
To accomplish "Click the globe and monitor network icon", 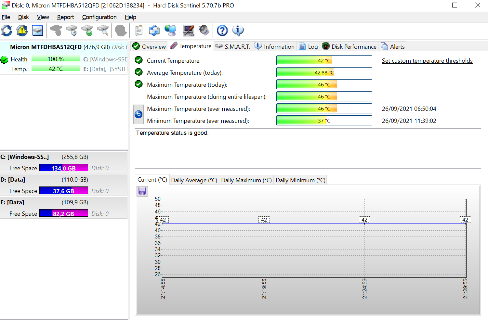I will click(x=170, y=31).
